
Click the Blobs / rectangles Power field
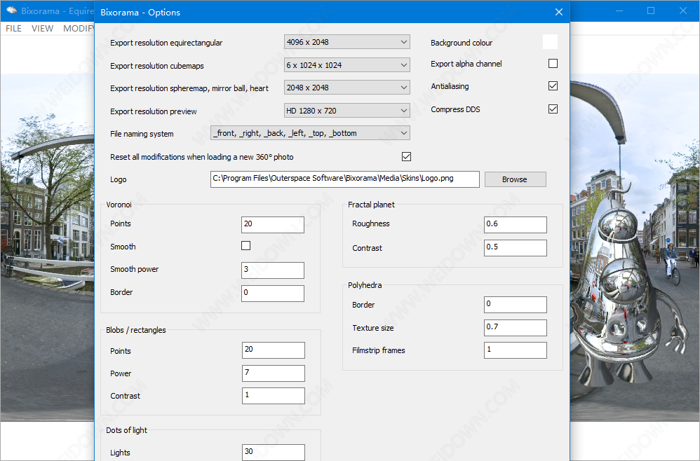click(x=274, y=373)
